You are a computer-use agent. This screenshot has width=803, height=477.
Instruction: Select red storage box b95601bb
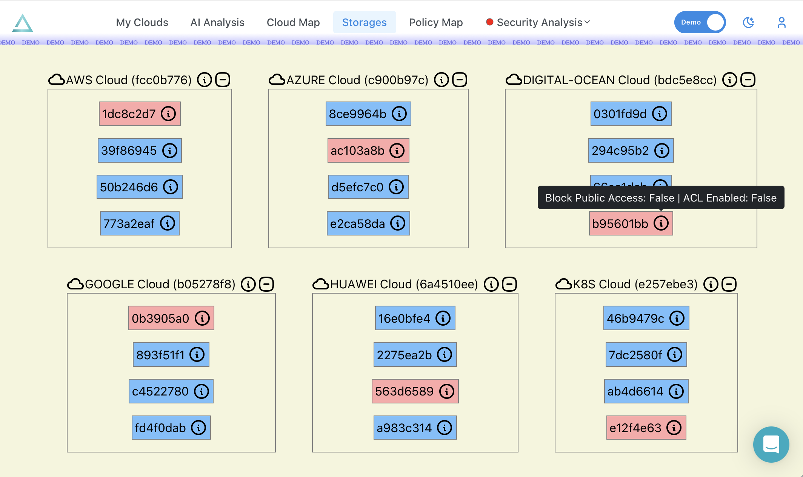631,223
